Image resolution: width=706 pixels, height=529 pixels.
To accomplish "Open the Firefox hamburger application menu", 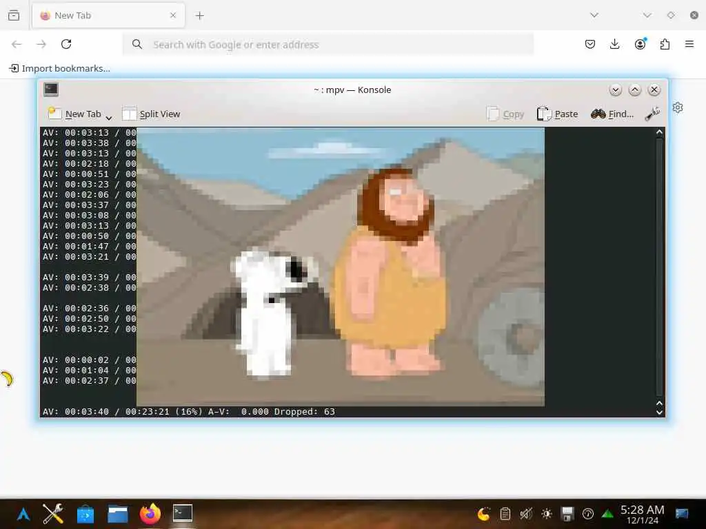I will [x=689, y=44].
